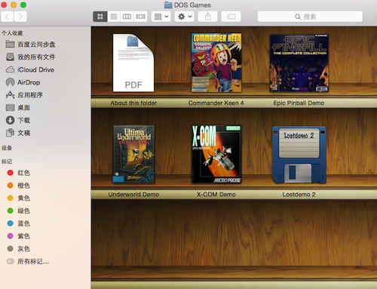This screenshot has width=377, height=289.
Task: Switch to column view
Action: 127,17
